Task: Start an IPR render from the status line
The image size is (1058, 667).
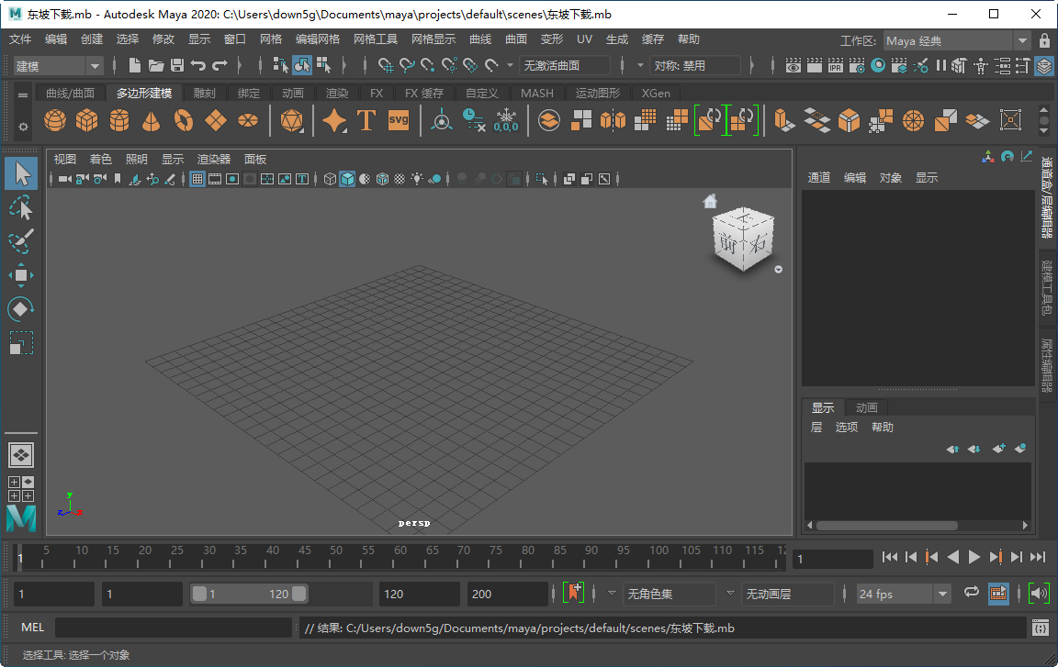Action: [x=834, y=66]
